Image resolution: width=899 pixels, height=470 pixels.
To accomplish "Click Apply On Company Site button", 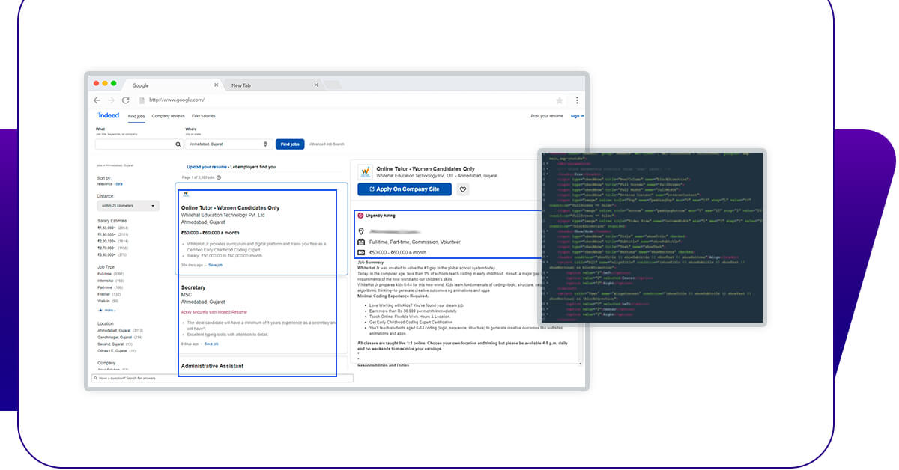I will coord(405,189).
